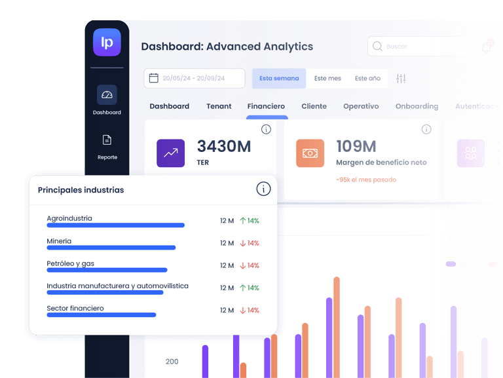Select Esta semana range
The image size is (503, 378).
[279, 79]
